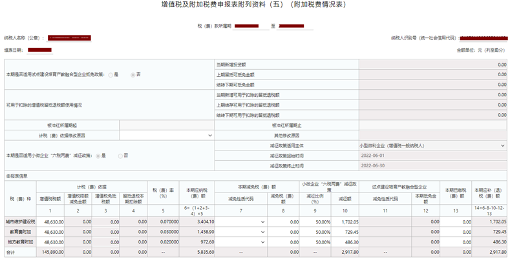This screenshot has height=259, width=510.
Task: Click the 填表日期 field
Action: [x=39, y=50]
